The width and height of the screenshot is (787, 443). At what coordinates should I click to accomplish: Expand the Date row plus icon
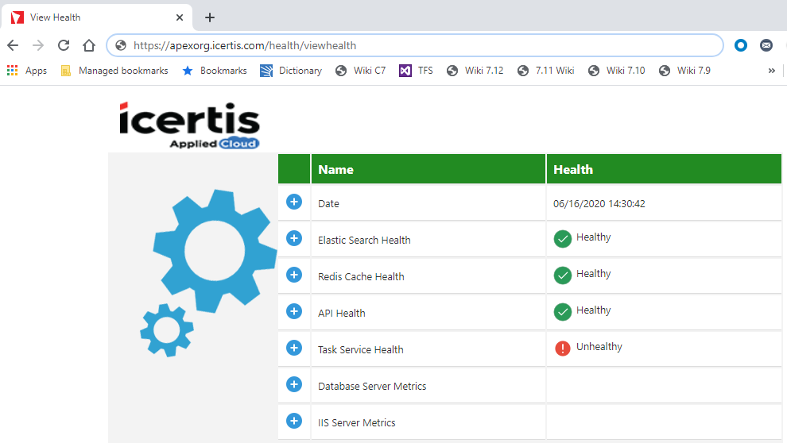(x=294, y=202)
